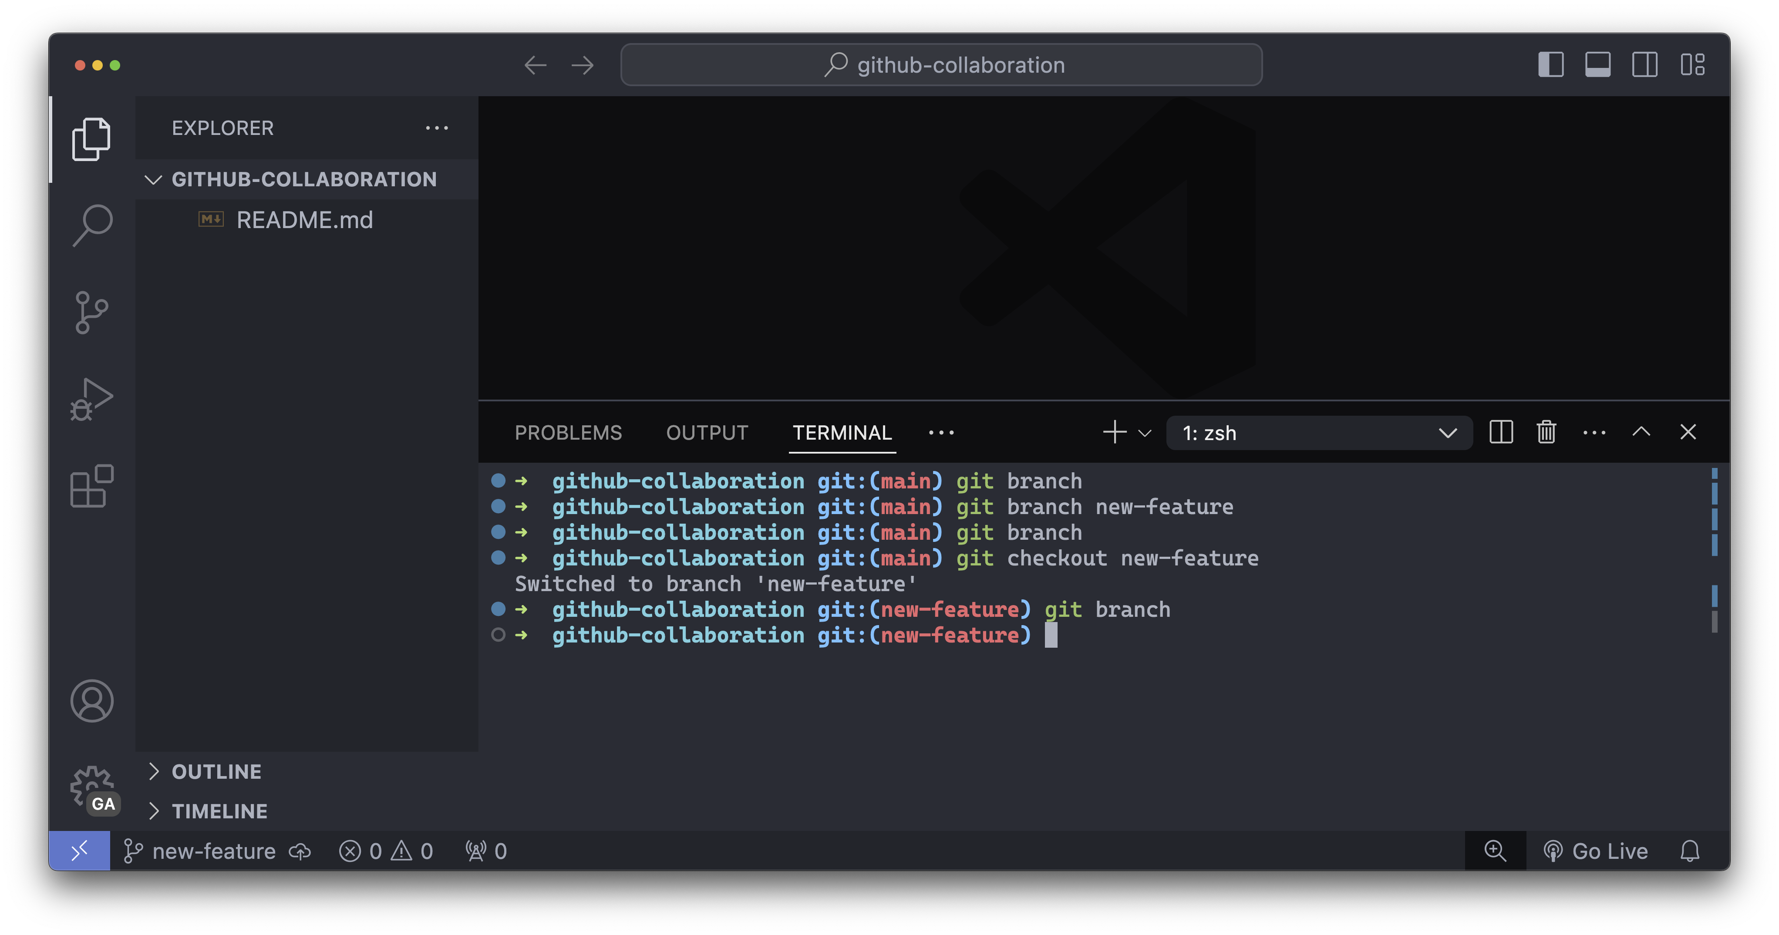
Task: Toggle the bottom panel visibility
Action: coord(1597,65)
